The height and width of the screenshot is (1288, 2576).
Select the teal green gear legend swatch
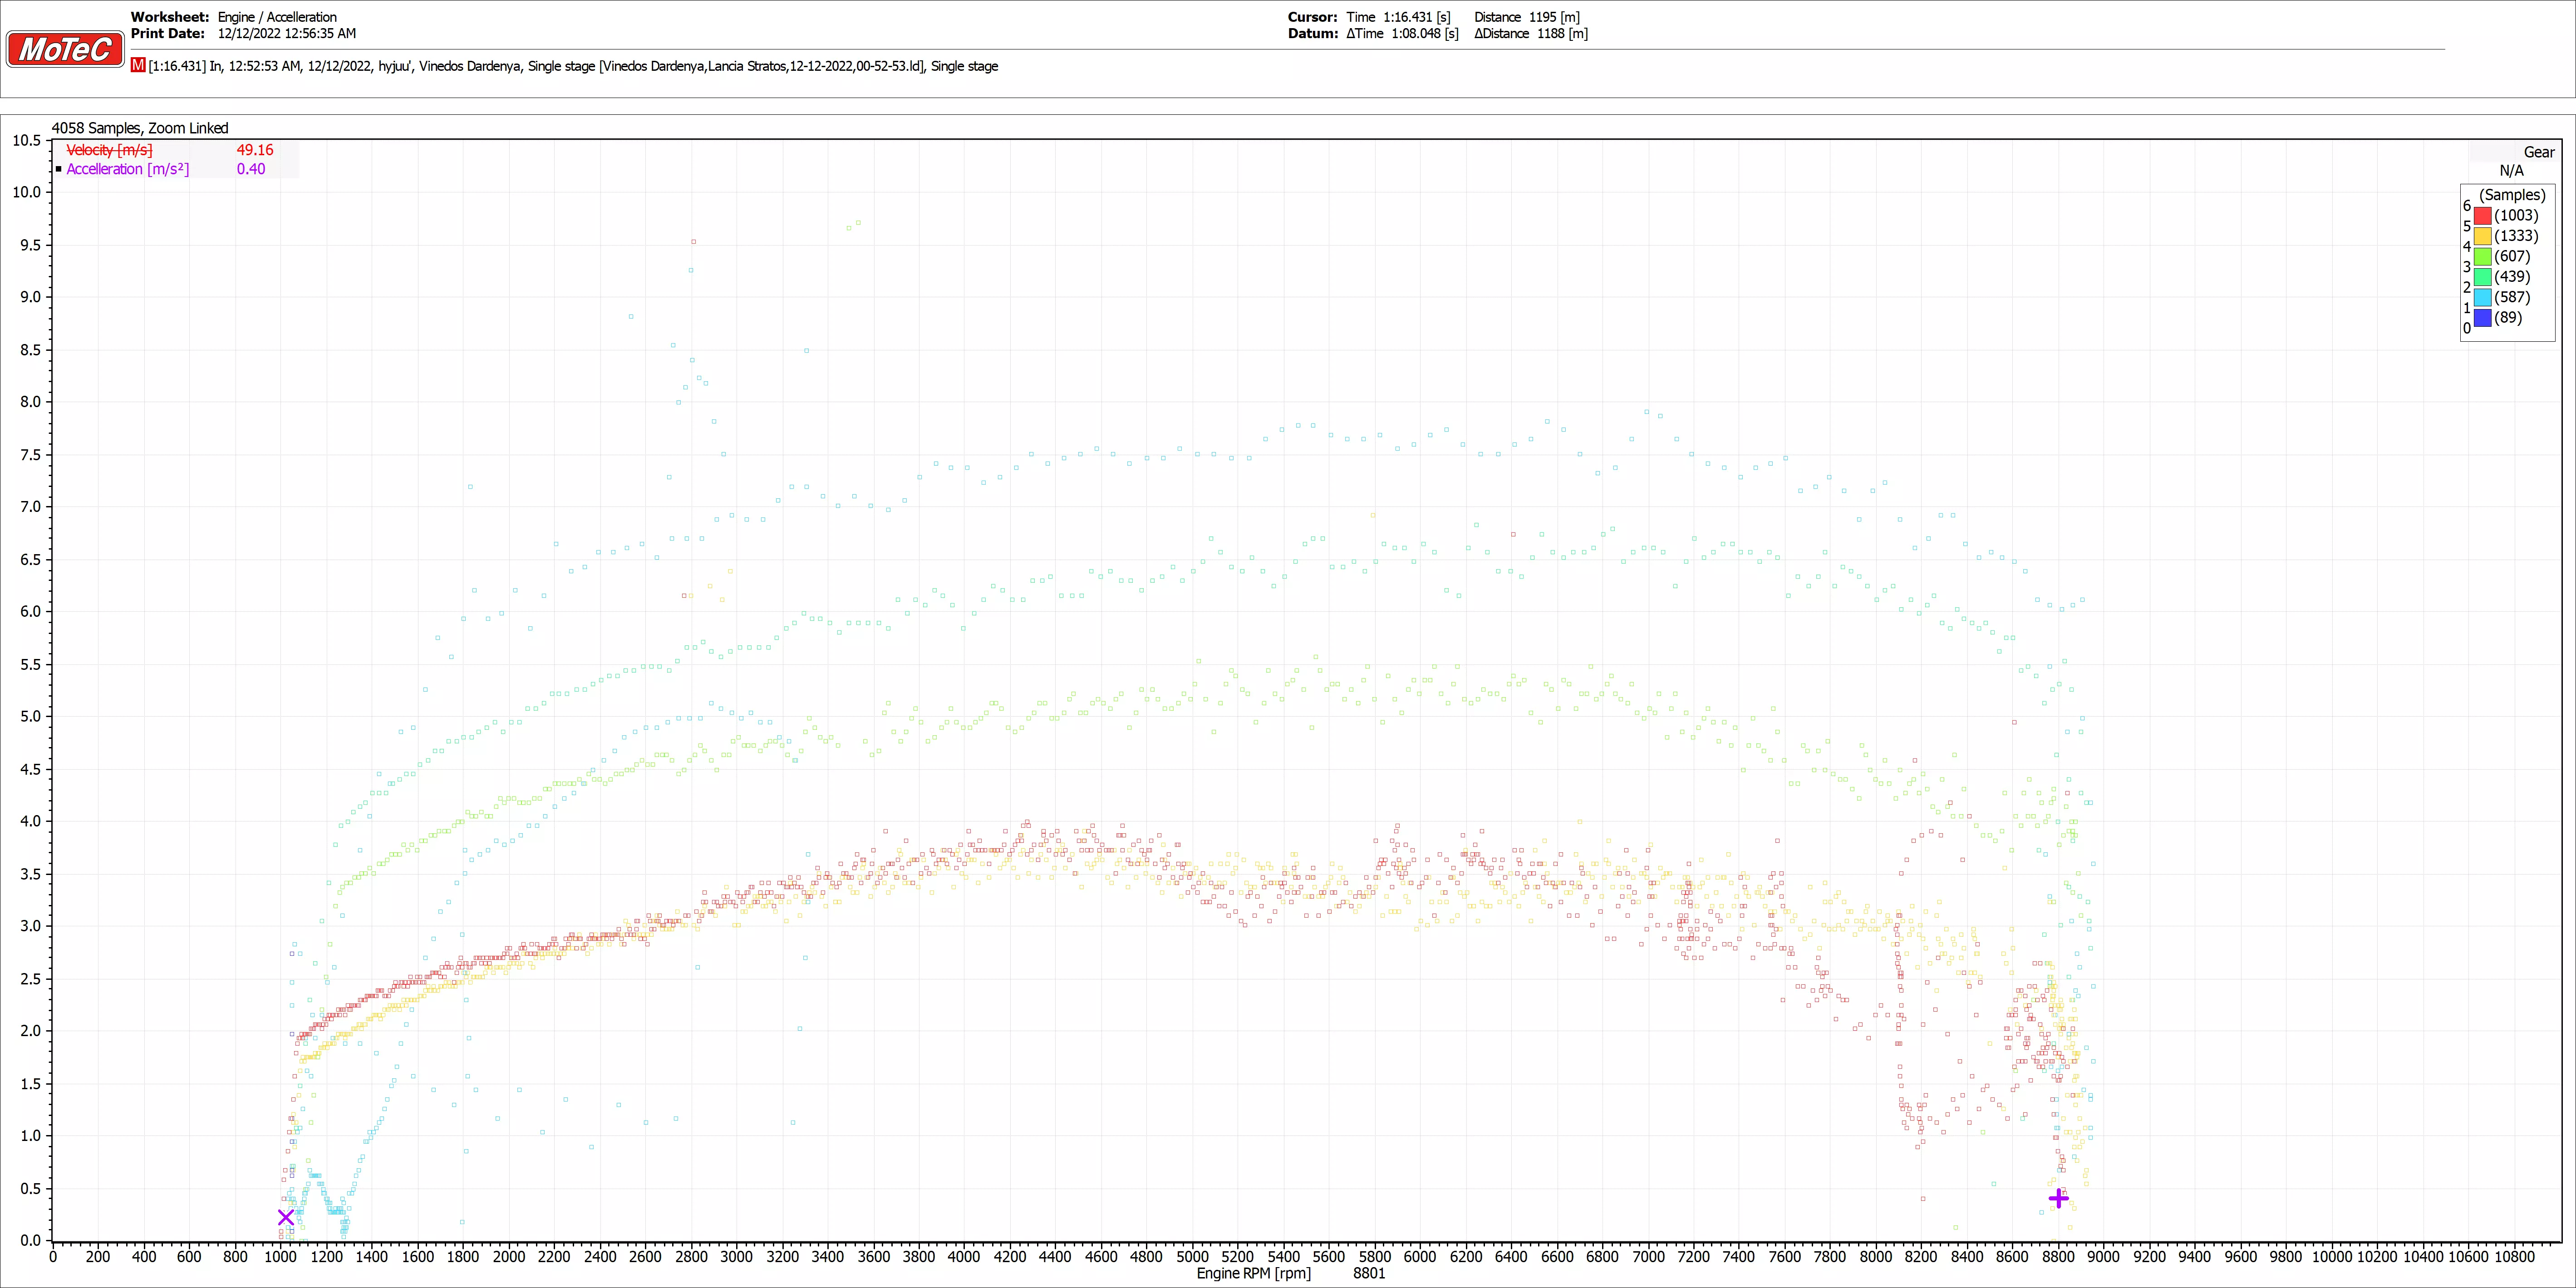[2482, 277]
